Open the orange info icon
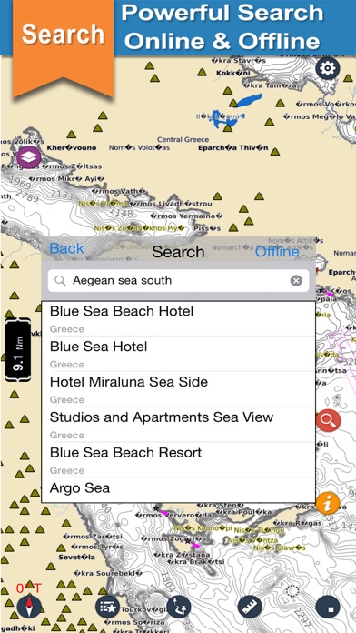This screenshot has height=633, width=356. point(327,504)
